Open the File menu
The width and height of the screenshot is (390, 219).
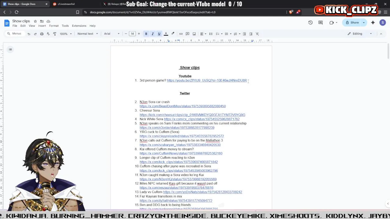(x=15, y=26)
